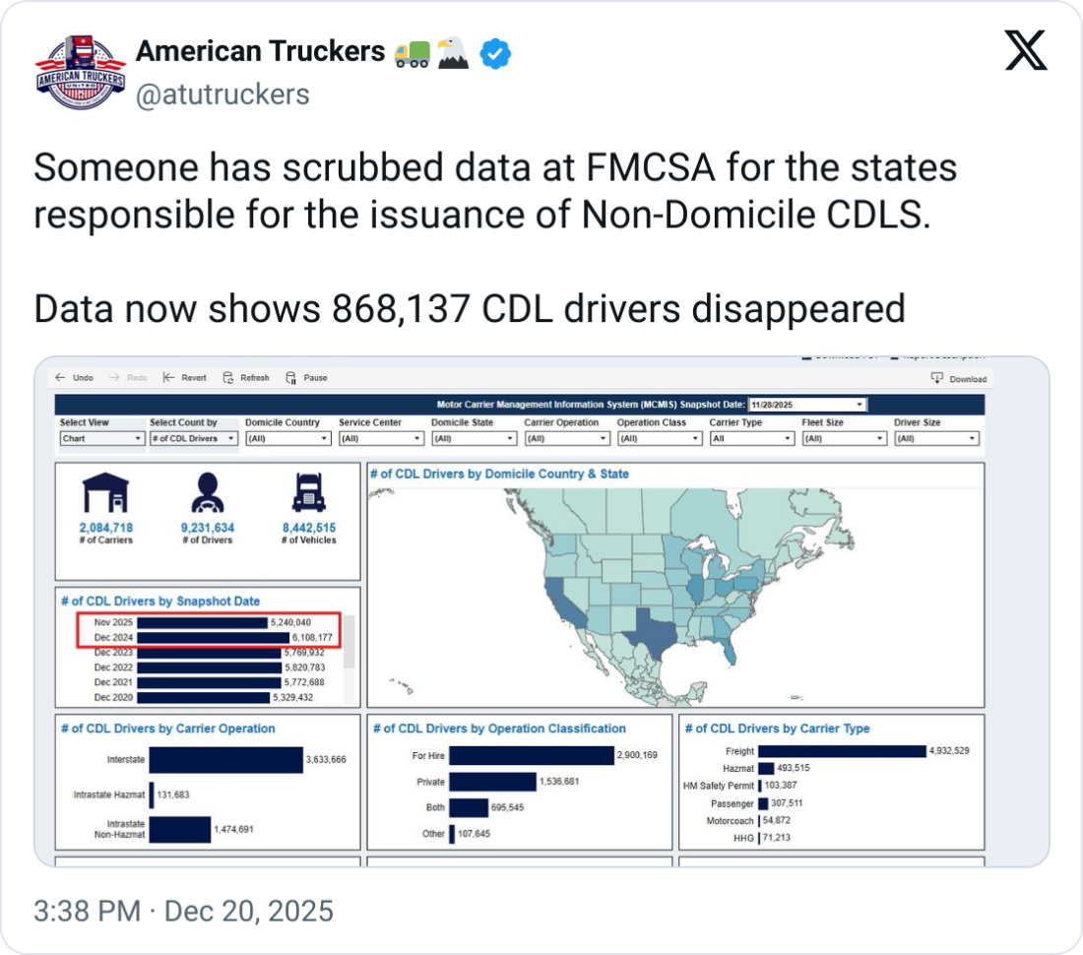Click the Revert toolbar icon
Screen dimensions: 1083x955
click(x=168, y=377)
